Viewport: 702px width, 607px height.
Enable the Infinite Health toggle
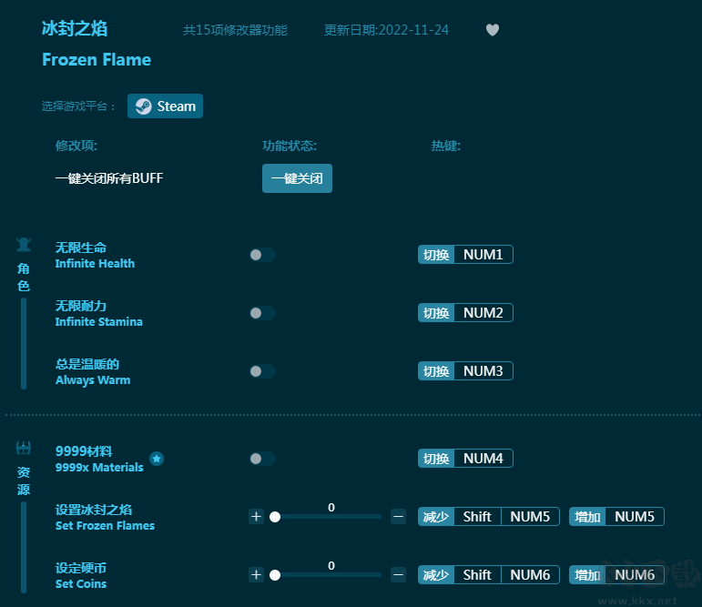[261, 255]
